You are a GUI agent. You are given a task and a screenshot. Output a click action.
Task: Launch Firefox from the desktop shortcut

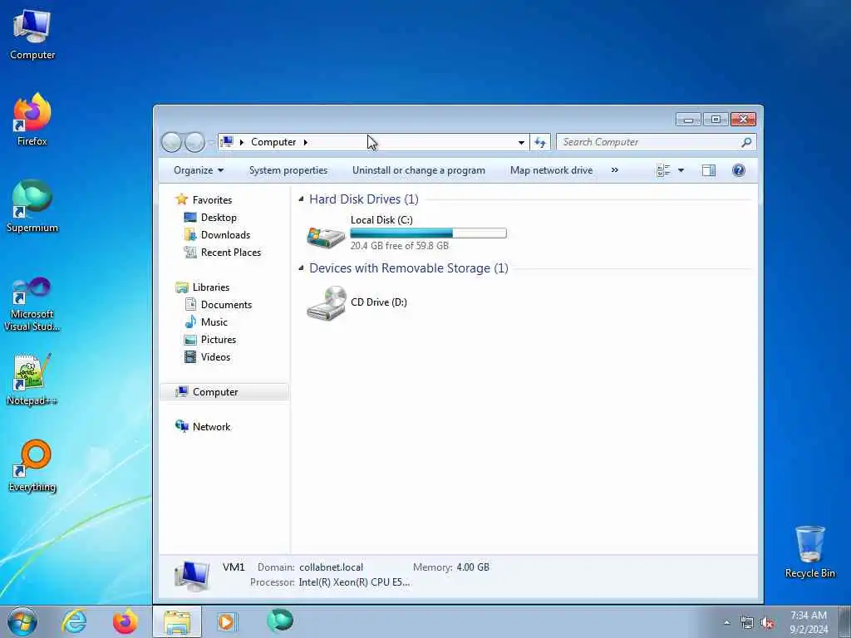tap(32, 120)
